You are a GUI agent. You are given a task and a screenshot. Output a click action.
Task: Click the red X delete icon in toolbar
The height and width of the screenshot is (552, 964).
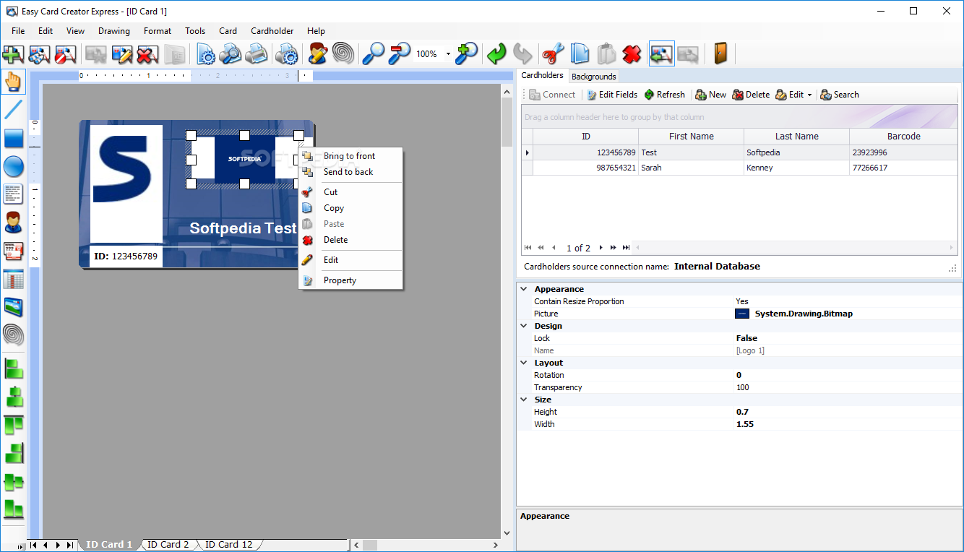click(632, 54)
